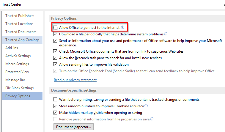225x132 pixels.
Task: Disable Allow sending files to improve validation
Action: click(55, 65)
